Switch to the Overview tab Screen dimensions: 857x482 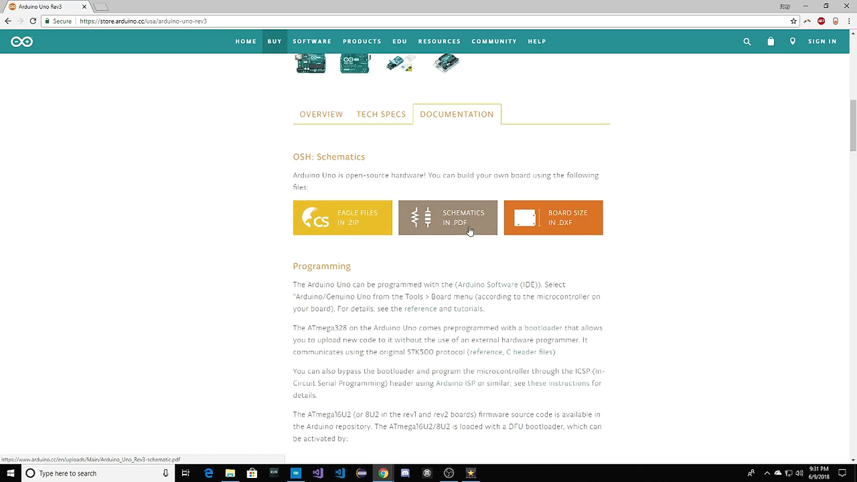tap(321, 114)
